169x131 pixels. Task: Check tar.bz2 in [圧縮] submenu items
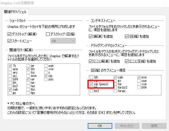pos(115,87)
